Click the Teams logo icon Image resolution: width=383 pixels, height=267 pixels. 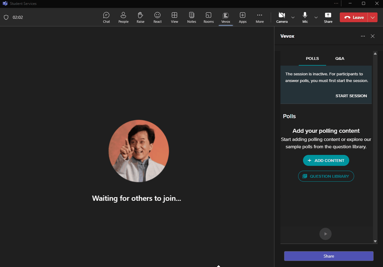(5, 3)
